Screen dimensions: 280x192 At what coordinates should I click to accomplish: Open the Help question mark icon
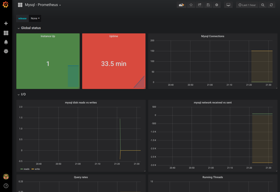pyautogui.click(x=6, y=186)
